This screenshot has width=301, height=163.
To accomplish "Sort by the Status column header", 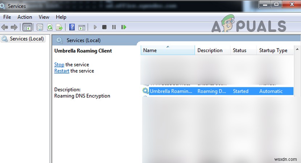I will [x=243, y=50].
